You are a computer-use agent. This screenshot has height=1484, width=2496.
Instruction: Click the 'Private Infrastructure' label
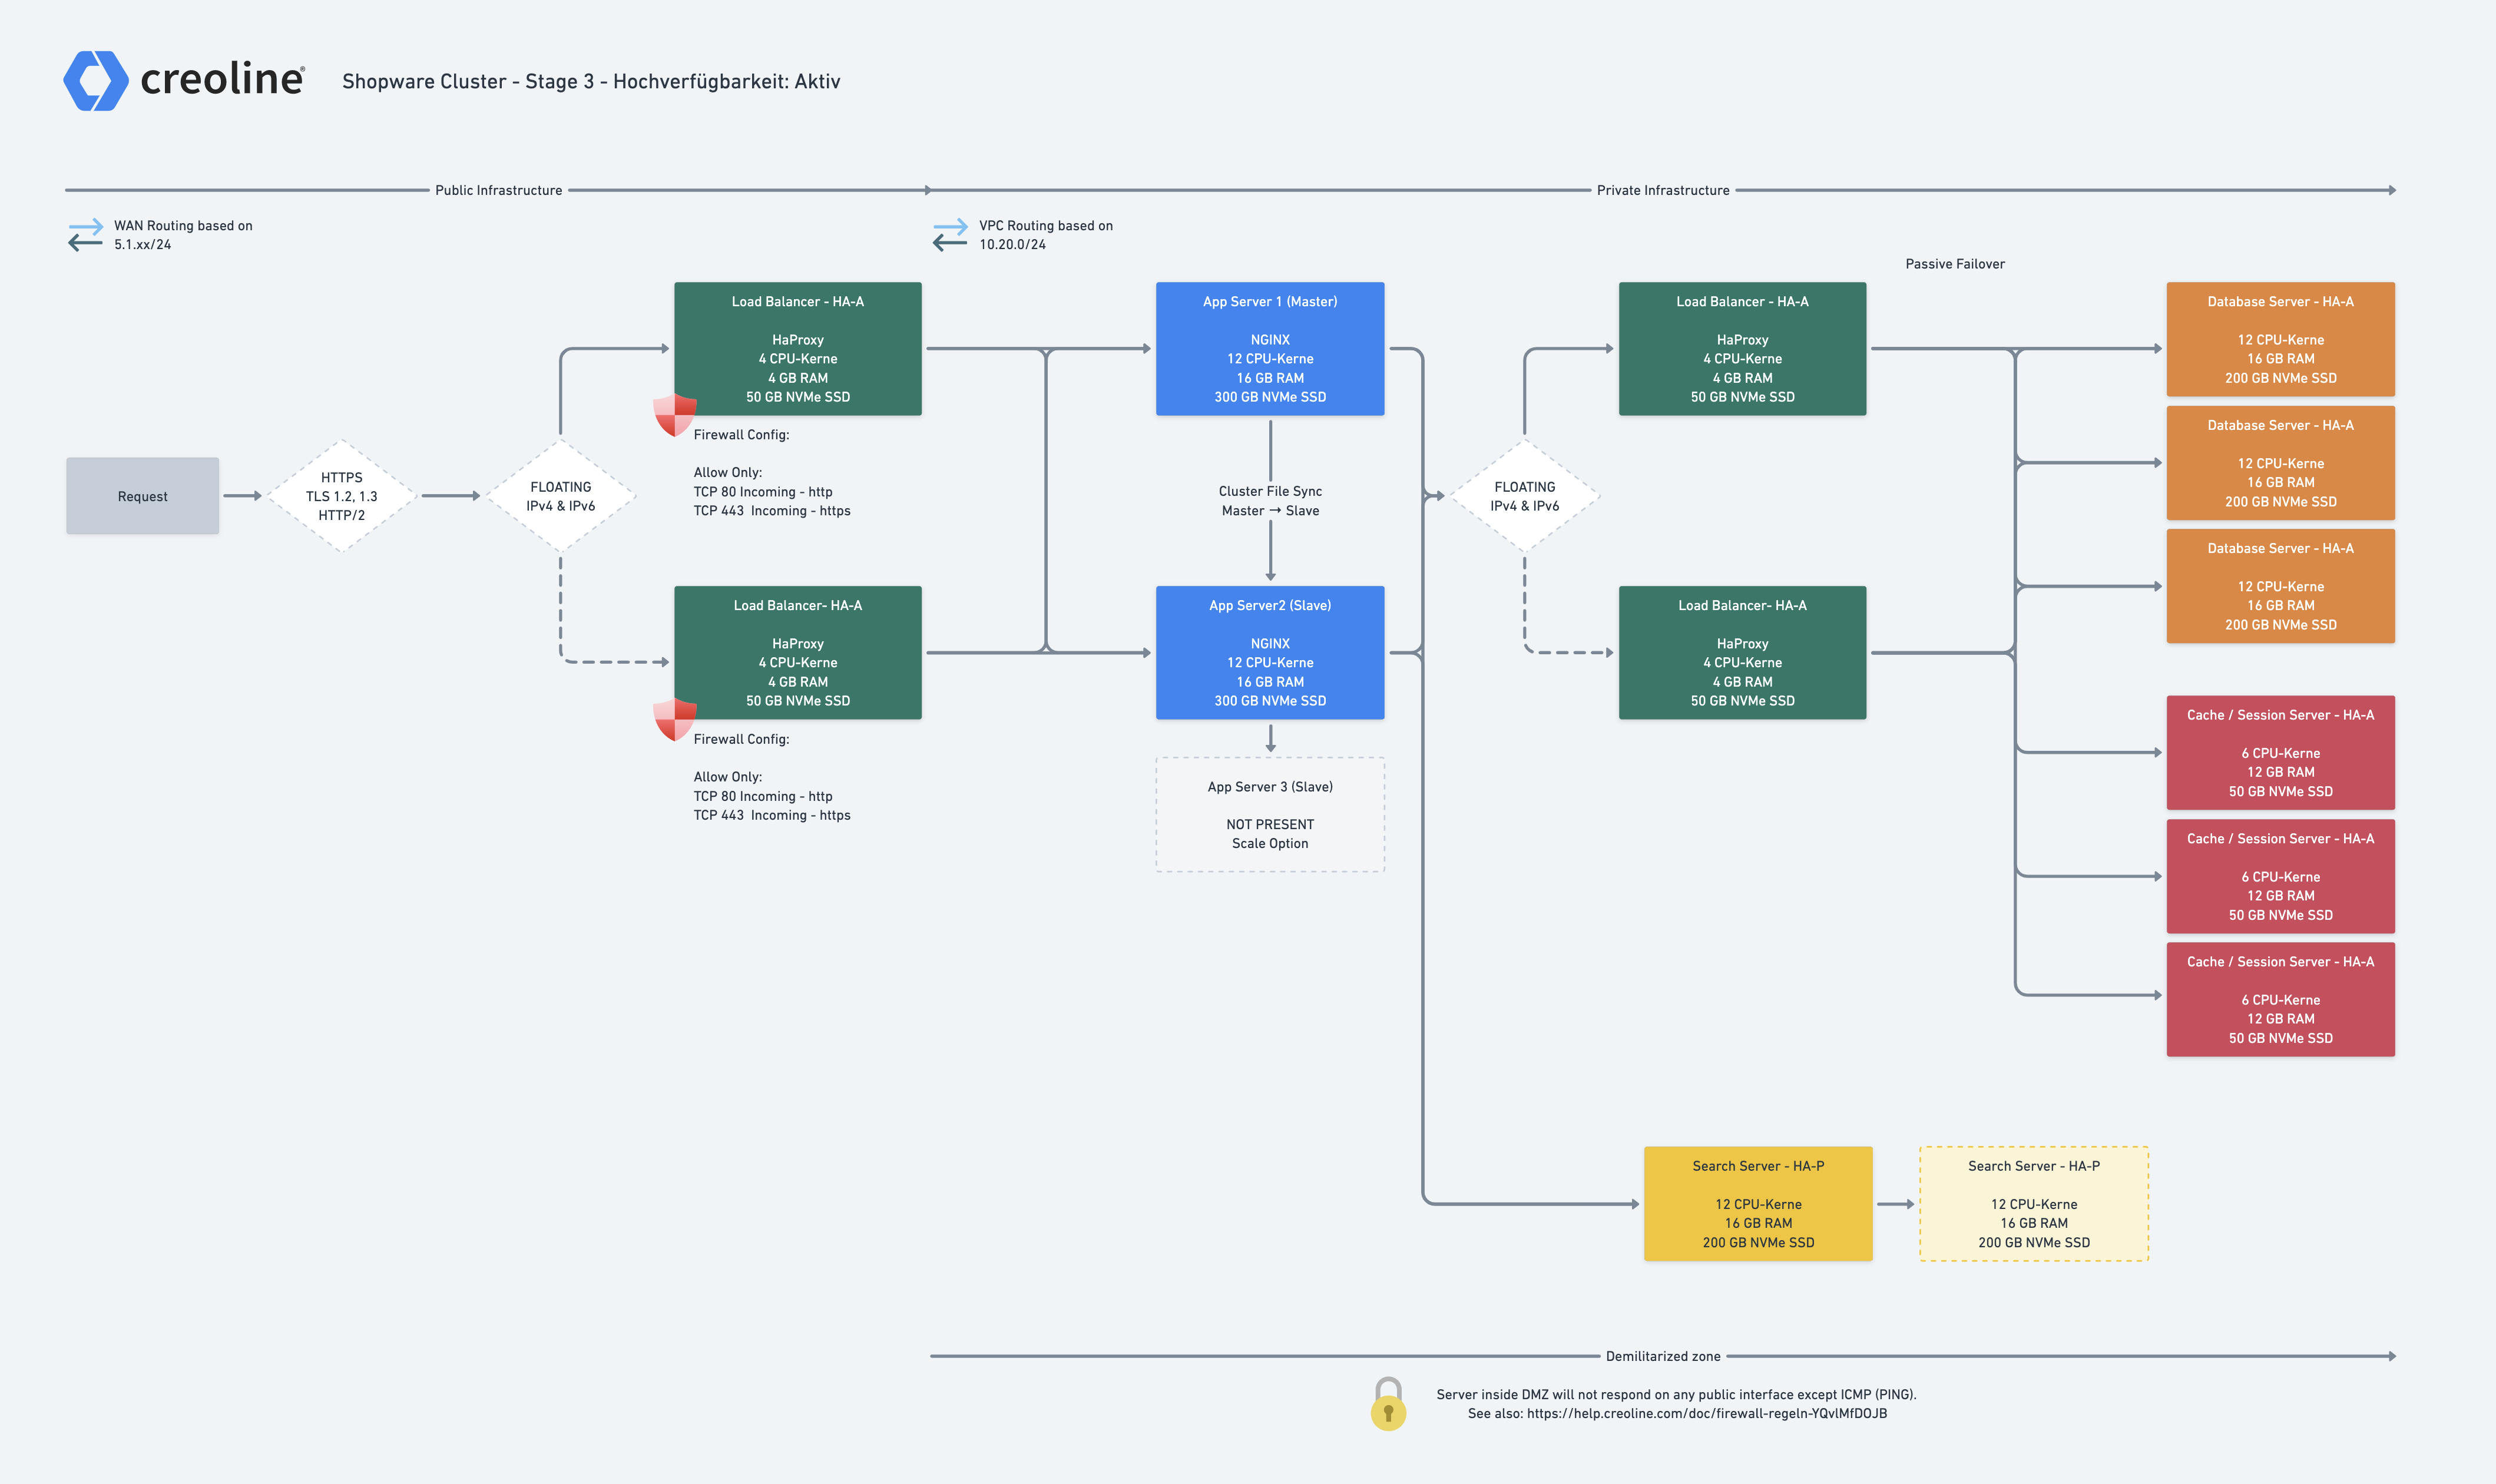(1663, 190)
